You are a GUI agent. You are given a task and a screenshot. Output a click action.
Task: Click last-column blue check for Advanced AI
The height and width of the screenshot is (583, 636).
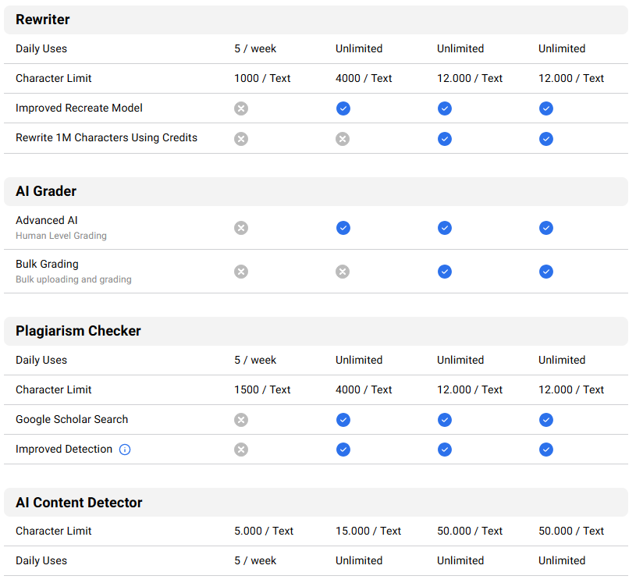(546, 228)
